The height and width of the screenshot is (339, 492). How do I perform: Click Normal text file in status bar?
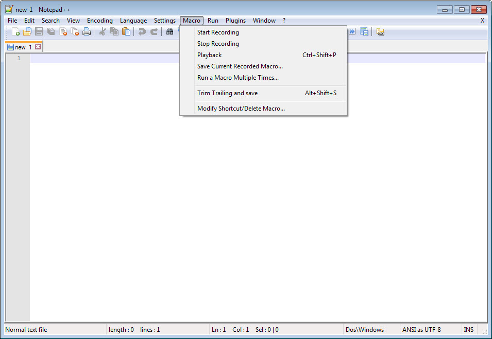[x=26, y=330]
